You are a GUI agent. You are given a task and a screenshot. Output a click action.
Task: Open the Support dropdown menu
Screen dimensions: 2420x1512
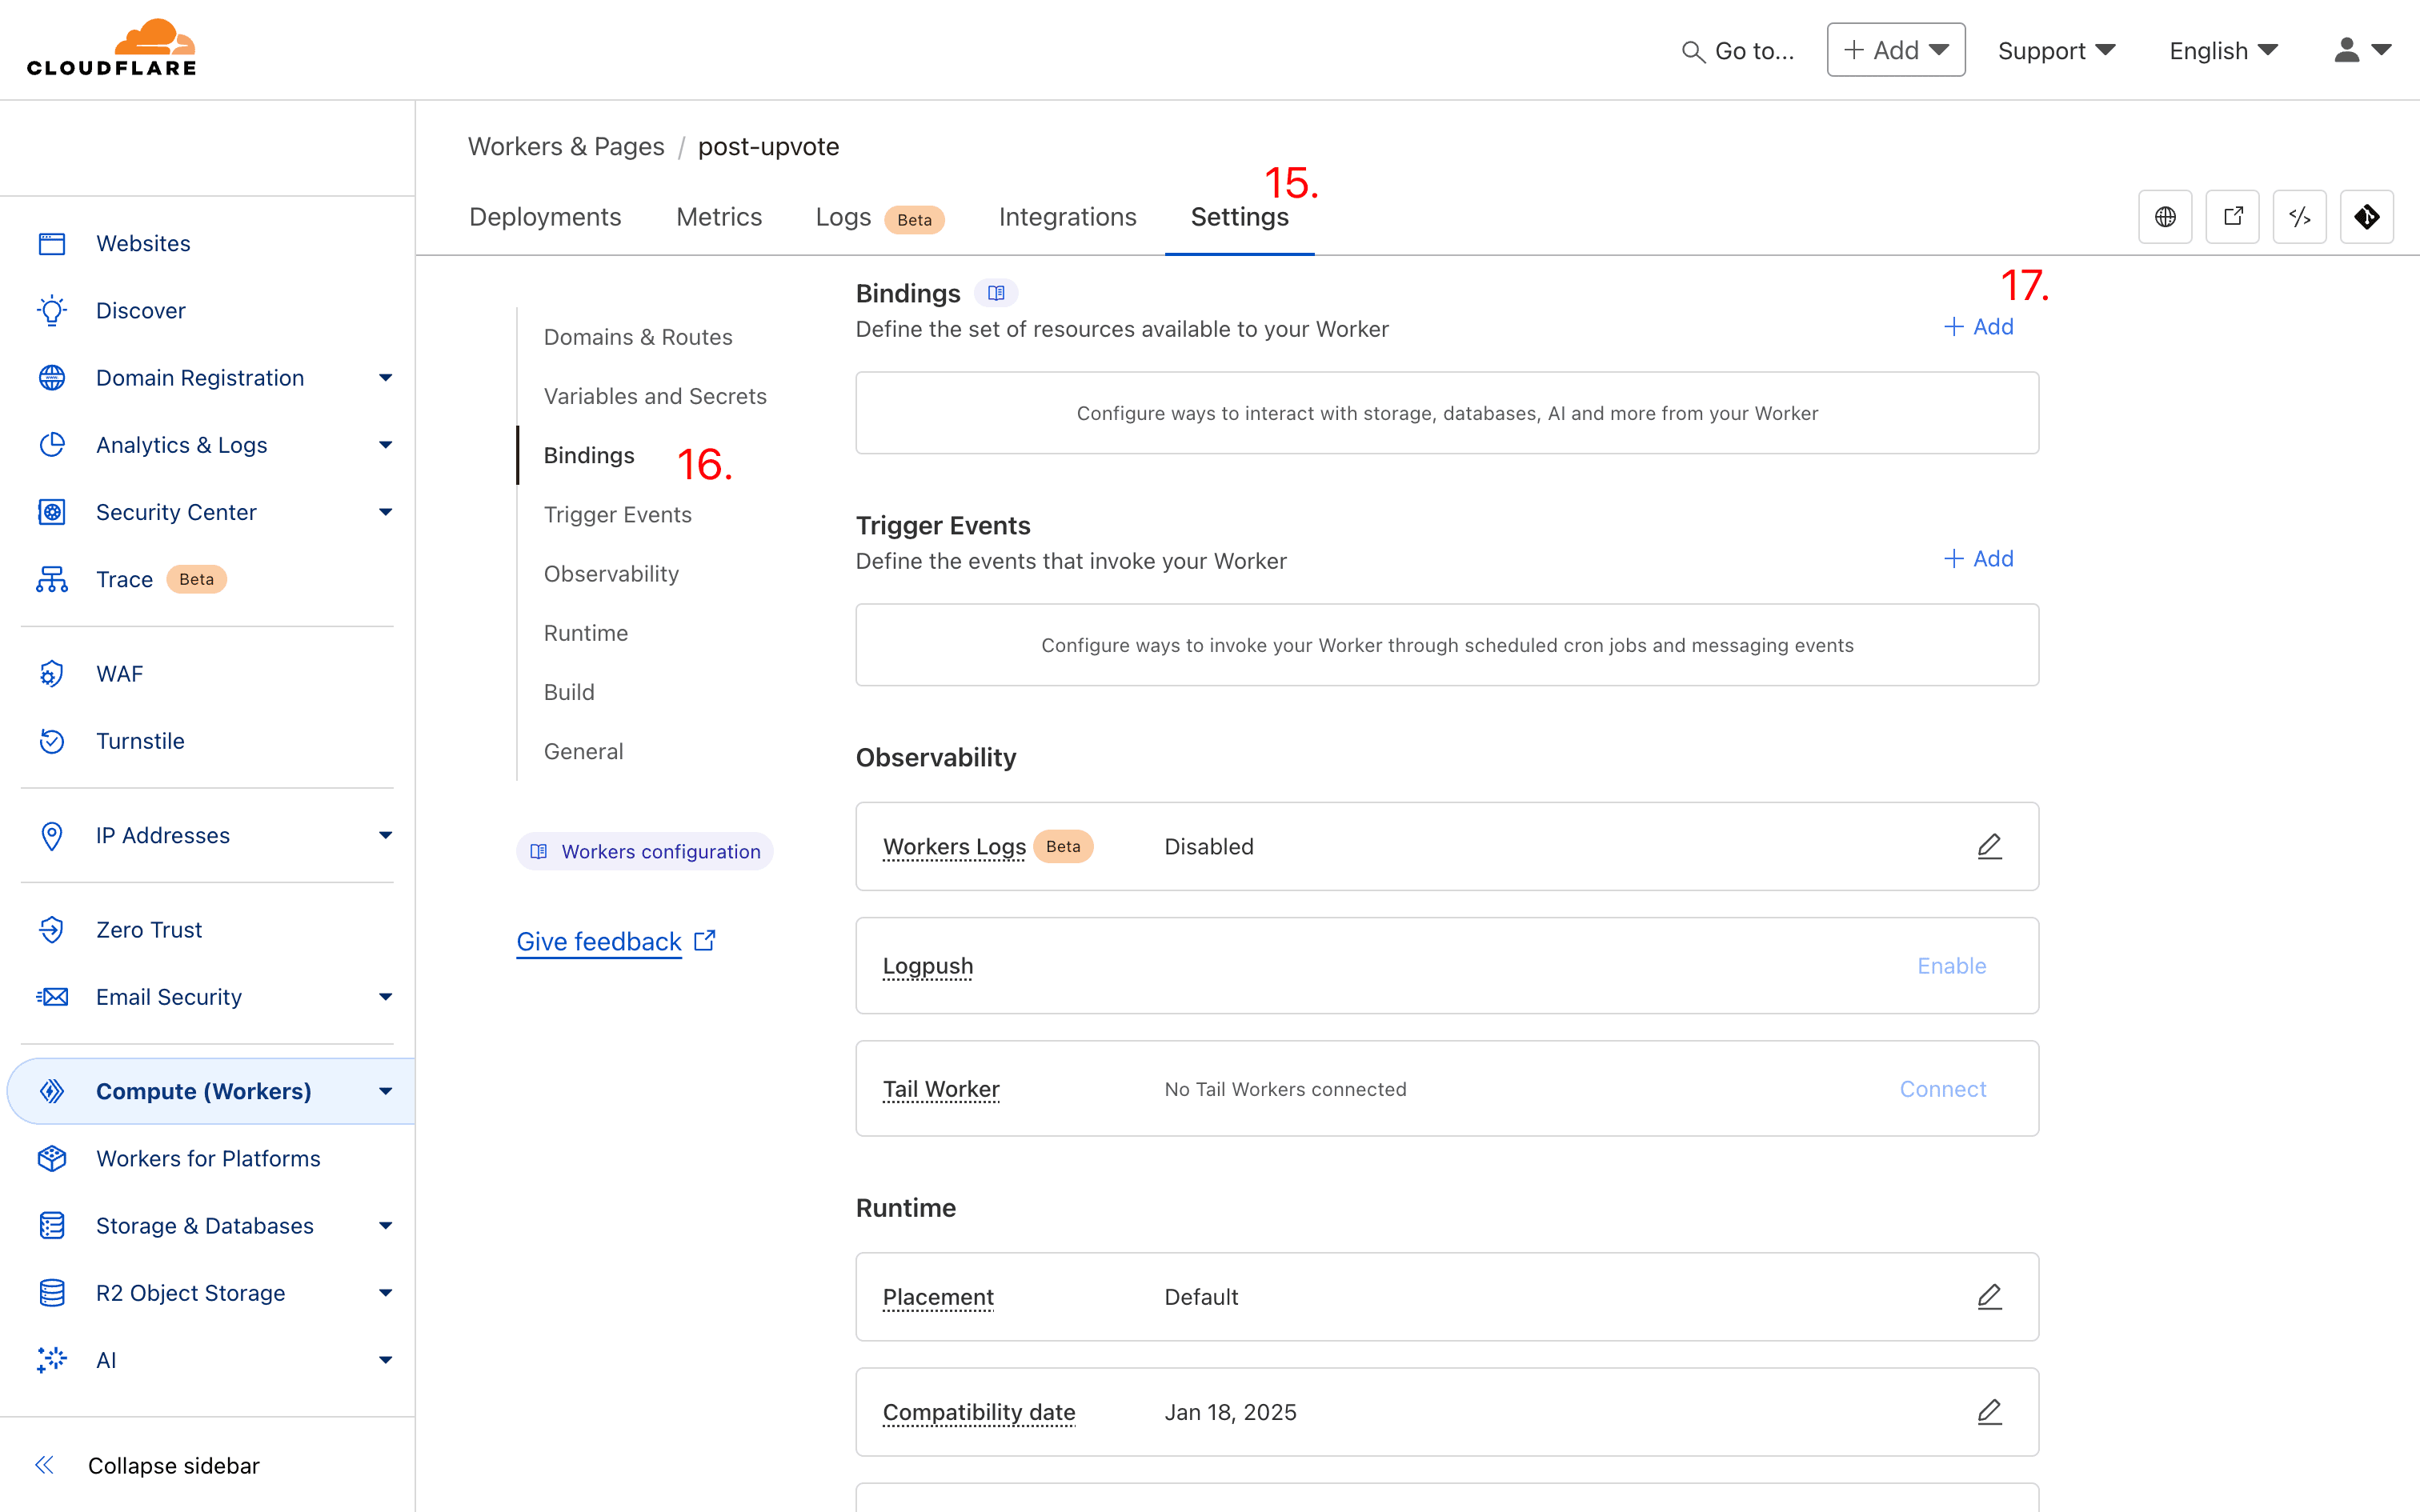(2056, 51)
